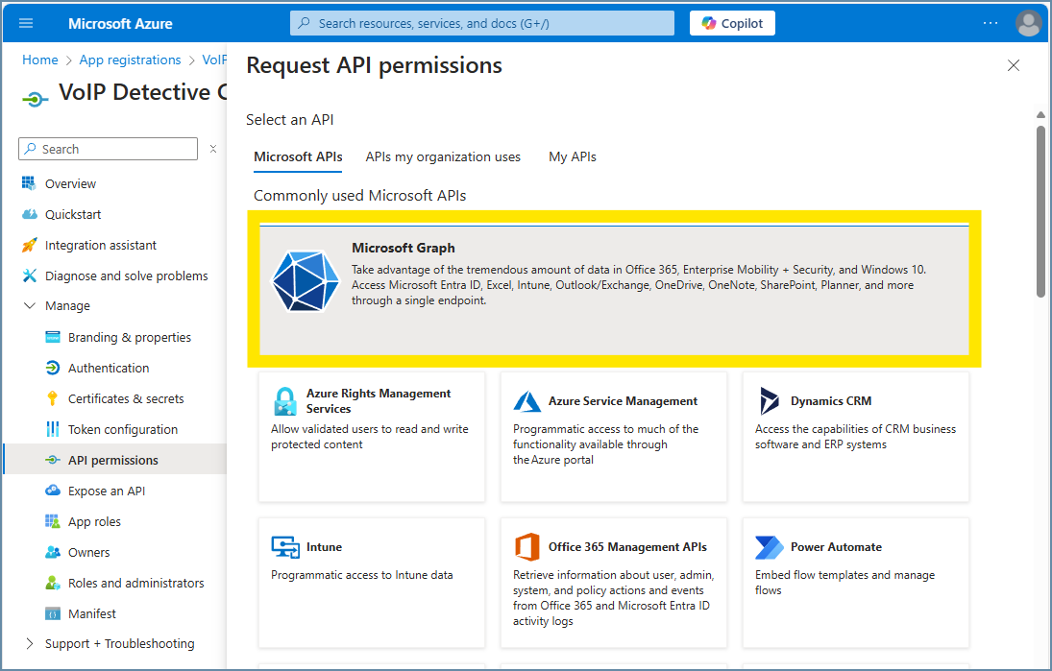Click the API permissions sidebar icon
The image size is (1052, 671).
pos(52,460)
